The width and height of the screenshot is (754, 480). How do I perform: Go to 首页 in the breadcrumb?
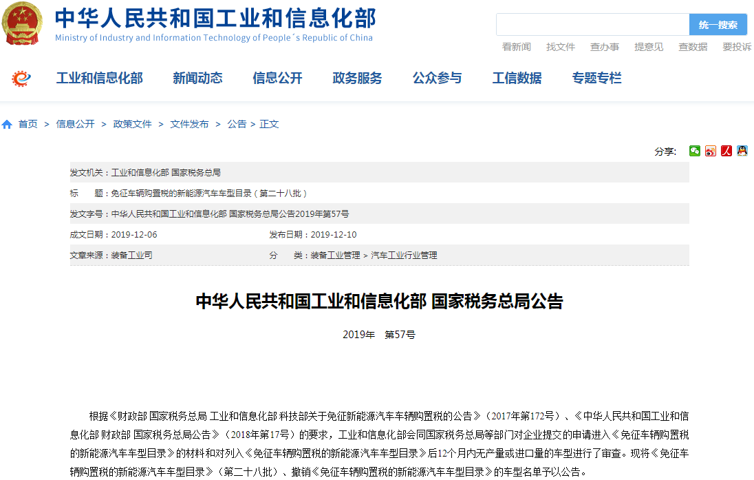tap(28, 124)
